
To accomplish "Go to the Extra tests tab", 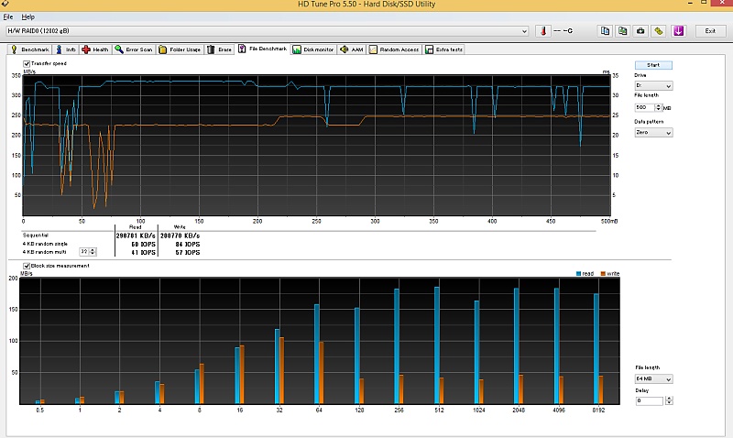I will [444, 49].
